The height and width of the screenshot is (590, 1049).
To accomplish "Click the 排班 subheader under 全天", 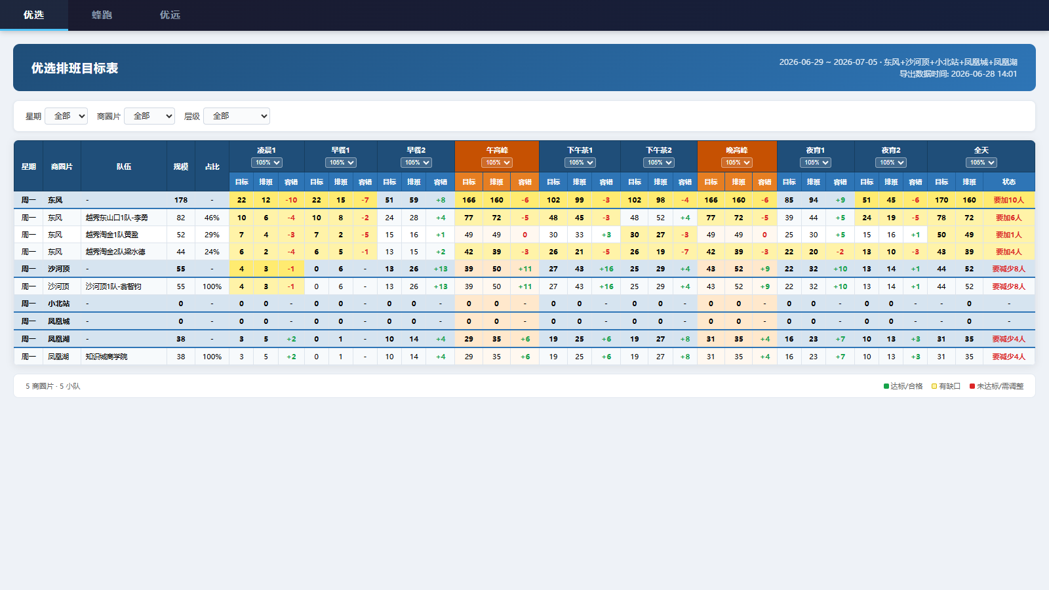I will pos(970,182).
